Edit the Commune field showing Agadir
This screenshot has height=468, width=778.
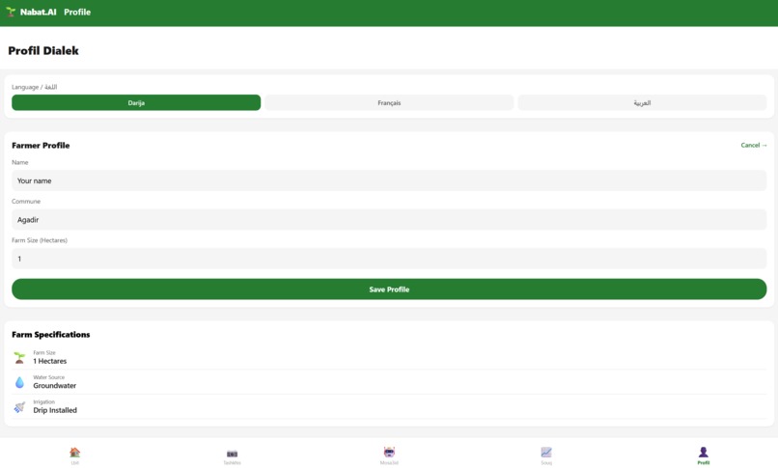389,220
